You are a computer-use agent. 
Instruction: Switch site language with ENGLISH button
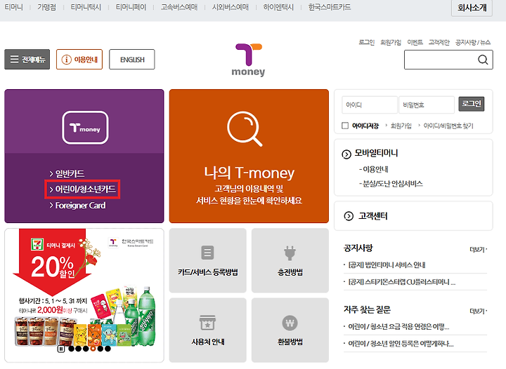click(x=132, y=59)
